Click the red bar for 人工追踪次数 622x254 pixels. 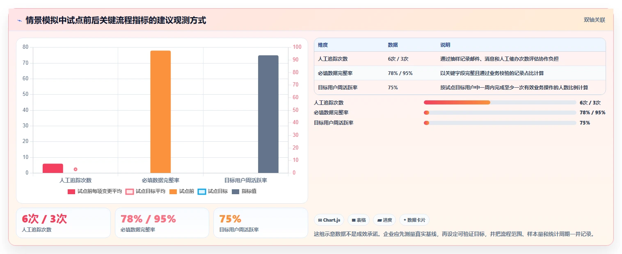tap(53, 168)
